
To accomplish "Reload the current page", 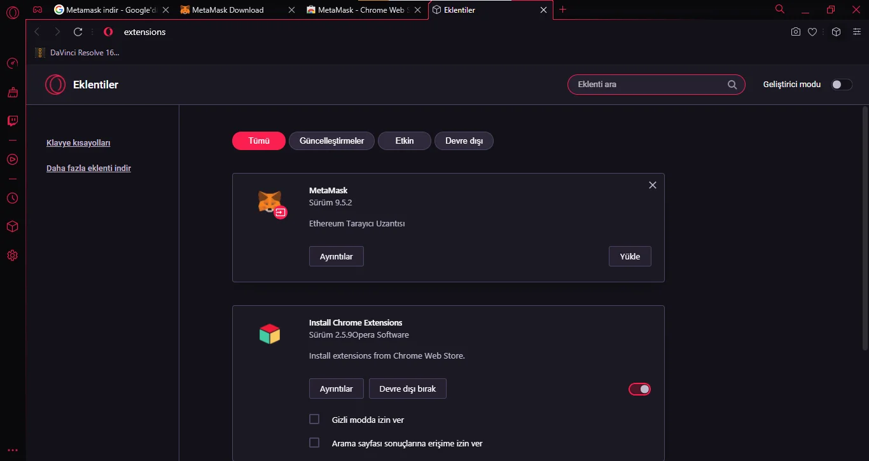I will pyautogui.click(x=78, y=32).
